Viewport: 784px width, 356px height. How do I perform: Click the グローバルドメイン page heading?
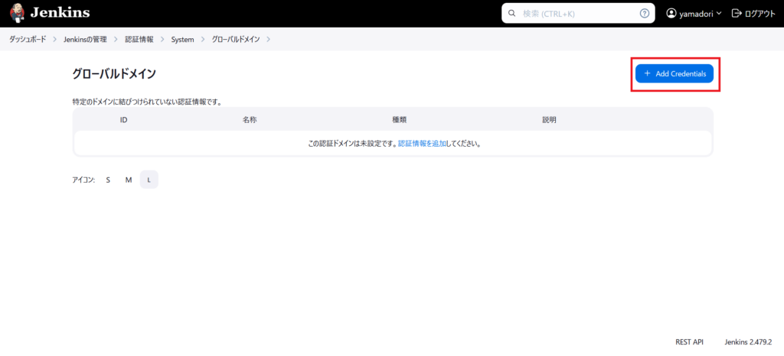[114, 74]
